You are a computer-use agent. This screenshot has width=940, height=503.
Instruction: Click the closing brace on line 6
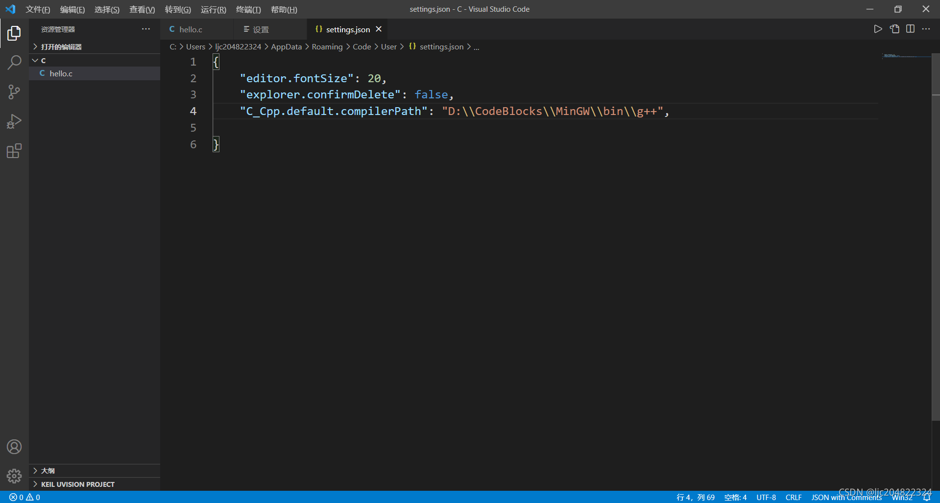click(x=216, y=144)
